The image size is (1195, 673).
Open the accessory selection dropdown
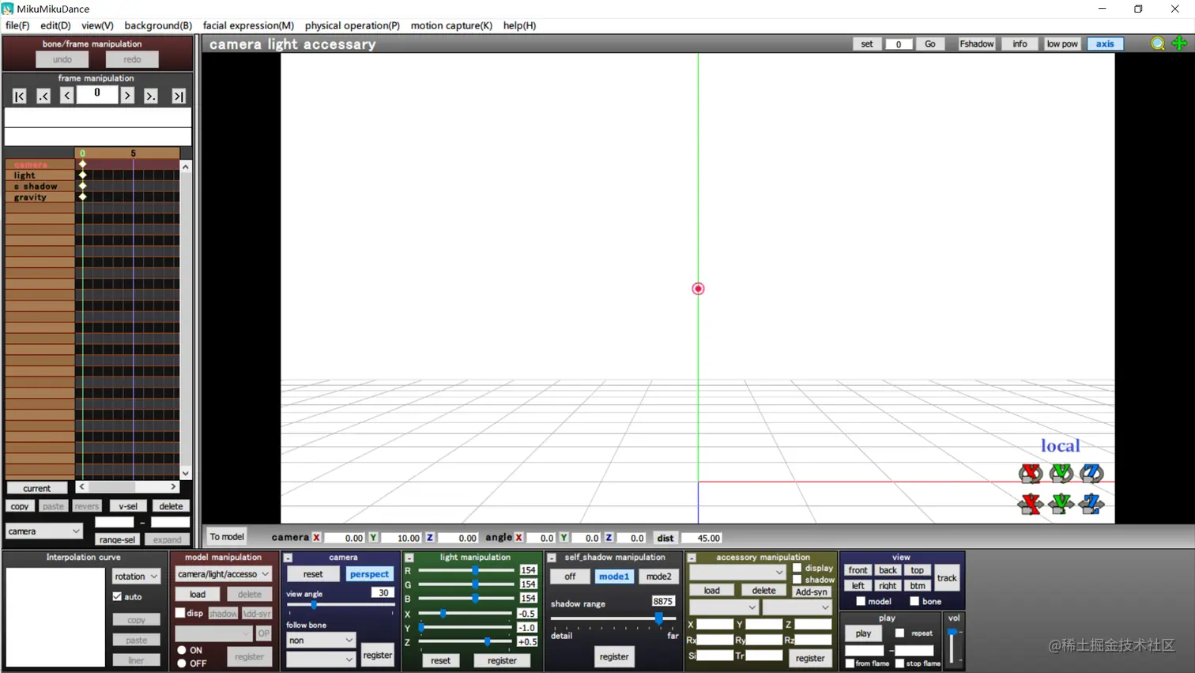(x=737, y=572)
